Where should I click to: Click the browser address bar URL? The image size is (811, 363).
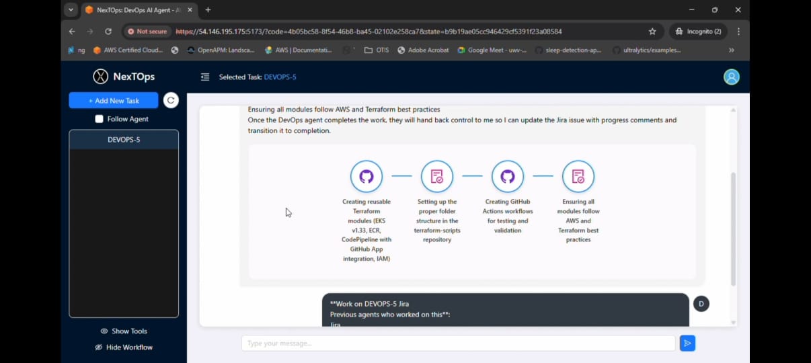[x=369, y=31]
